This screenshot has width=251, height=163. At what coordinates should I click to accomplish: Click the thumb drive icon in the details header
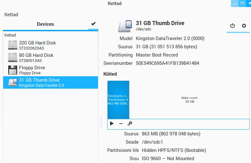tap(125, 26)
